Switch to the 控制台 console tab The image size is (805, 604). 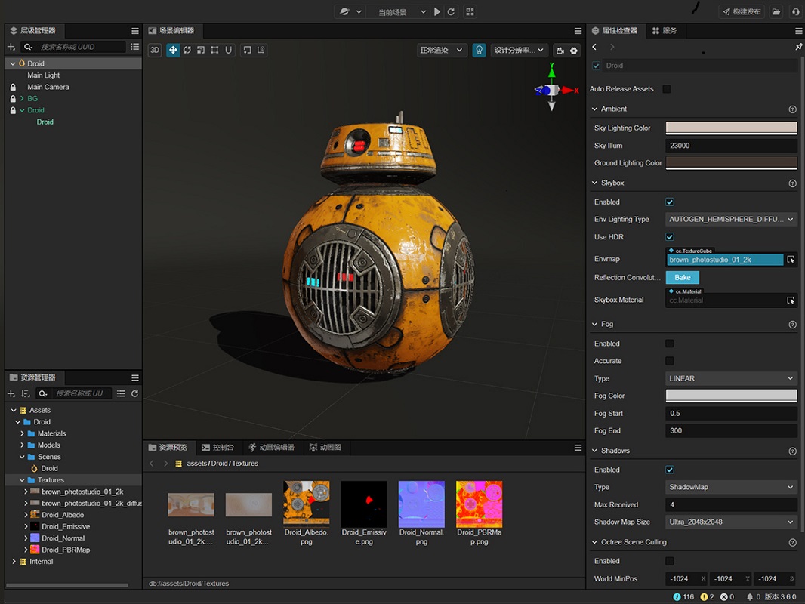point(217,448)
